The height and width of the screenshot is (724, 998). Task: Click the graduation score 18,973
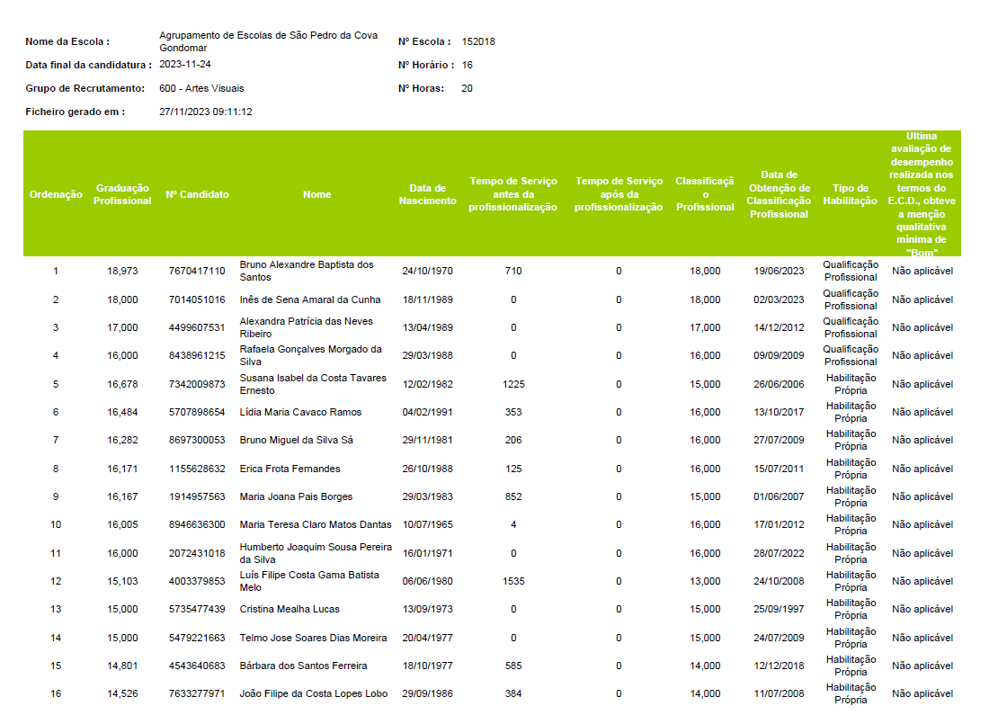pos(122,271)
